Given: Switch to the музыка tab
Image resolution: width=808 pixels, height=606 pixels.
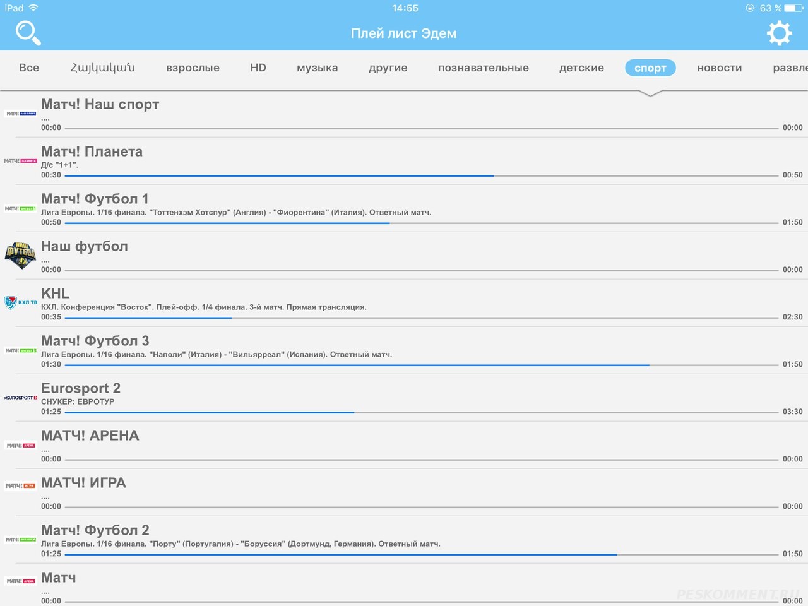Looking at the screenshot, I should pyautogui.click(x=317, y=68).
